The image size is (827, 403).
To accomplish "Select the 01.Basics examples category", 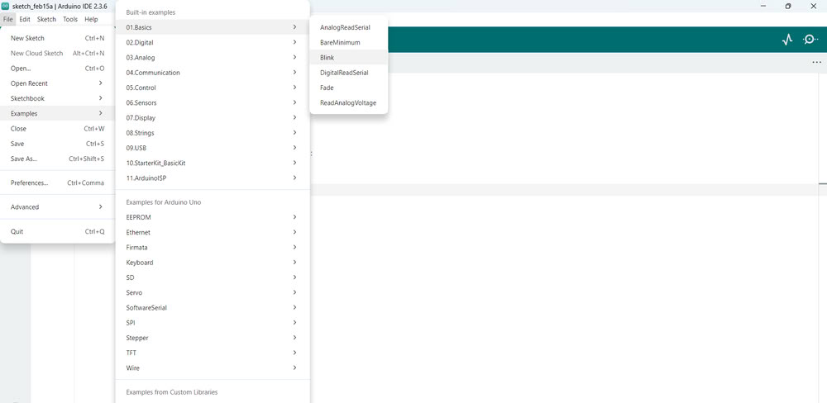I will [x=213, y=27].
